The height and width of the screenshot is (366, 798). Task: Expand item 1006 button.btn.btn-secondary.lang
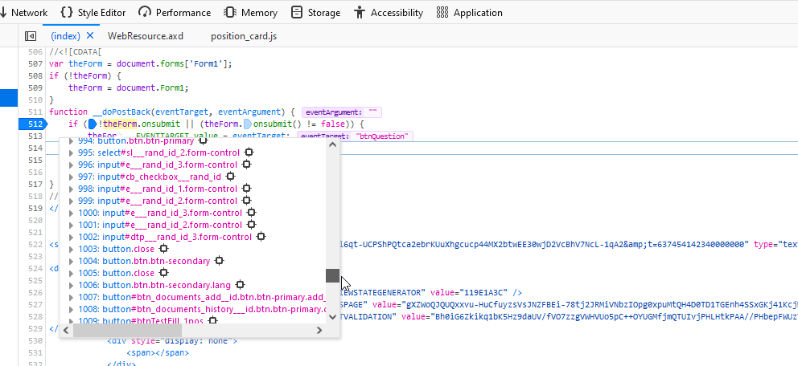[72, 285]
